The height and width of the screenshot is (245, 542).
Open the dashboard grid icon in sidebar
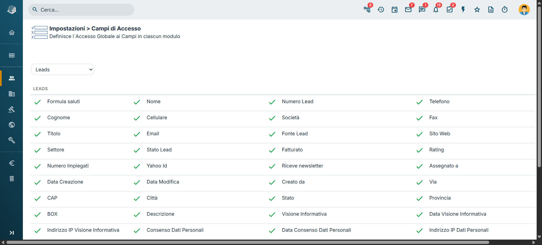[x=12, y=55]
